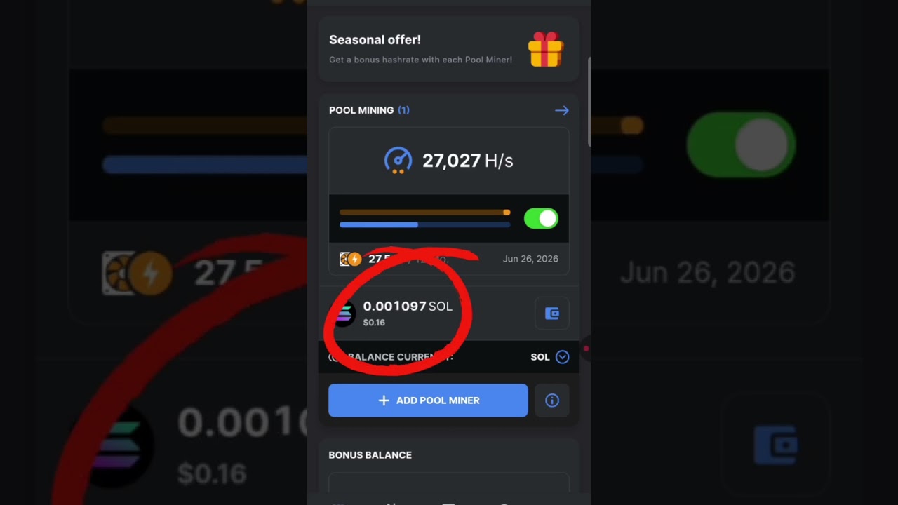
Task: Click the blue mining progress bar
Action: 424,224
